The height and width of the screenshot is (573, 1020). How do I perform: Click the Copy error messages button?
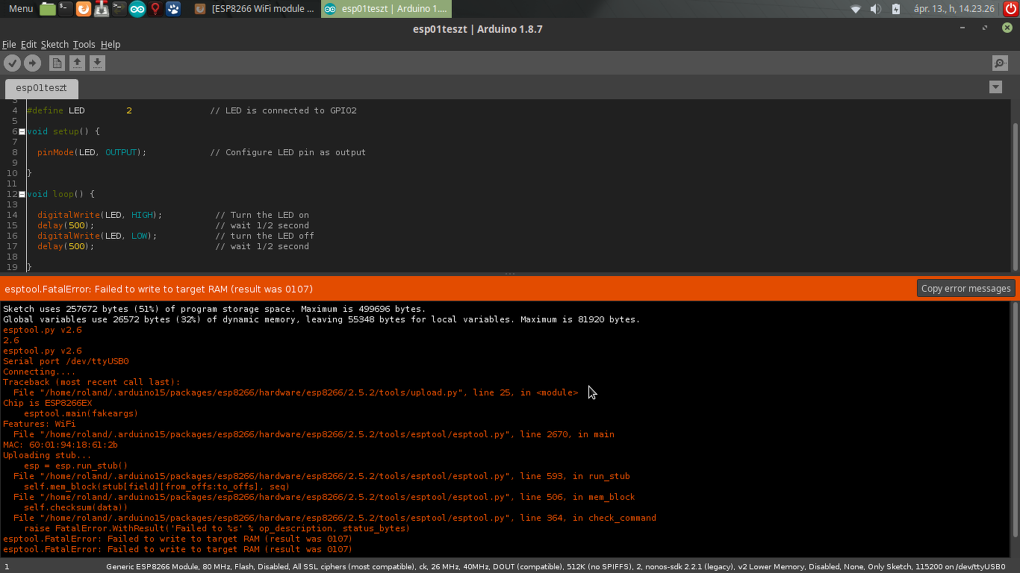click(x=965, y=289)
